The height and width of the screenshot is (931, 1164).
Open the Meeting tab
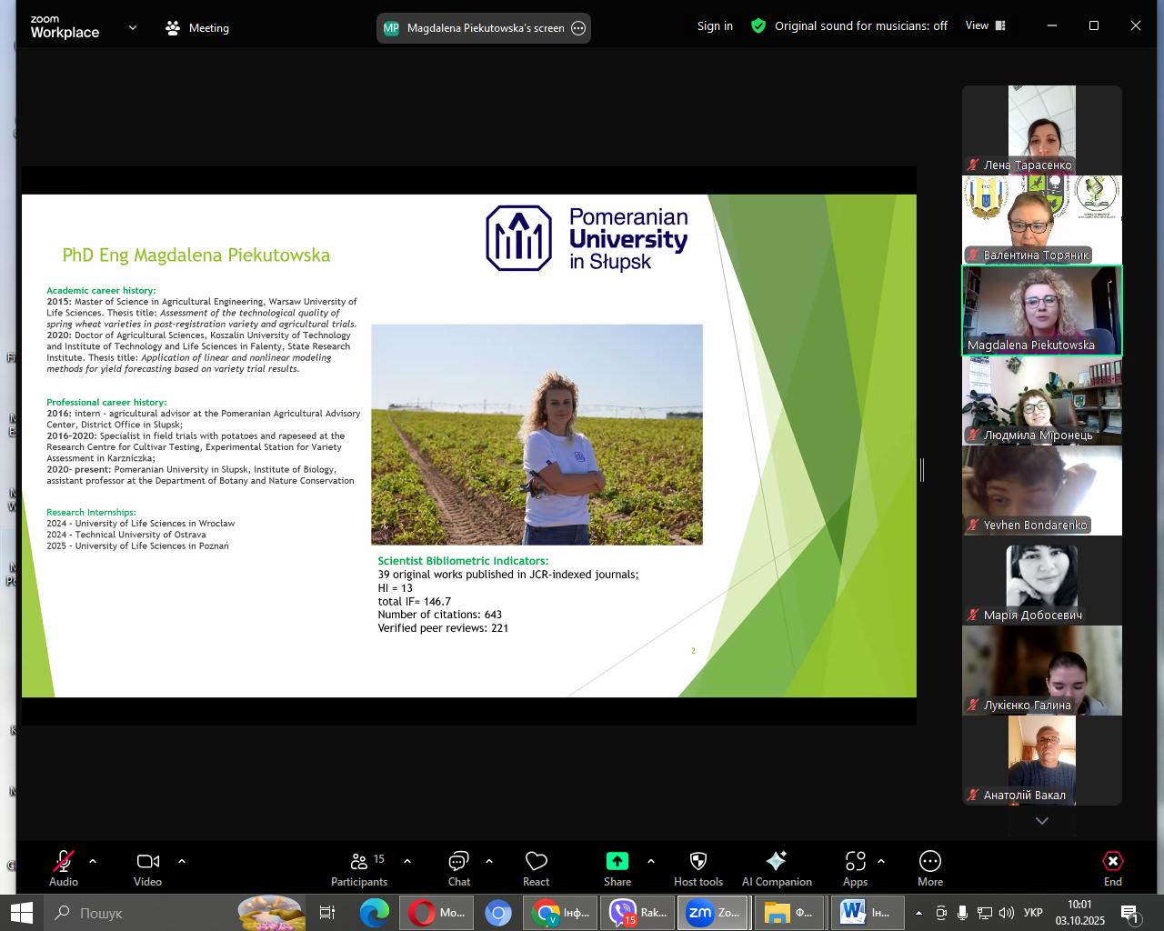[197, 28]
